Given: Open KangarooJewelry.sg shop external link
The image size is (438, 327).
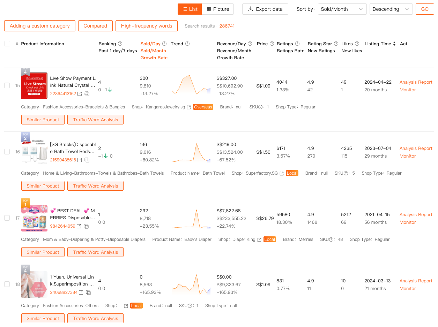Looking at the screenshot, I should [x=189, y=107].
